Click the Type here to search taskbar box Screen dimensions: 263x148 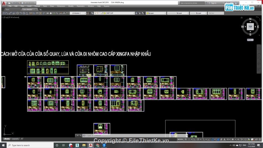click(x=30, y=145)
